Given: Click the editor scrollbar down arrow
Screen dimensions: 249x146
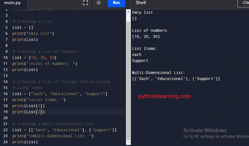Looking at the screenshot, I should click(128, 142).
